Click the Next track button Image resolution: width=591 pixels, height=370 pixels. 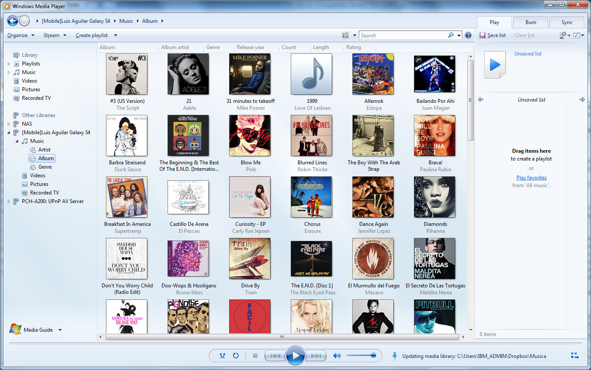316,356
